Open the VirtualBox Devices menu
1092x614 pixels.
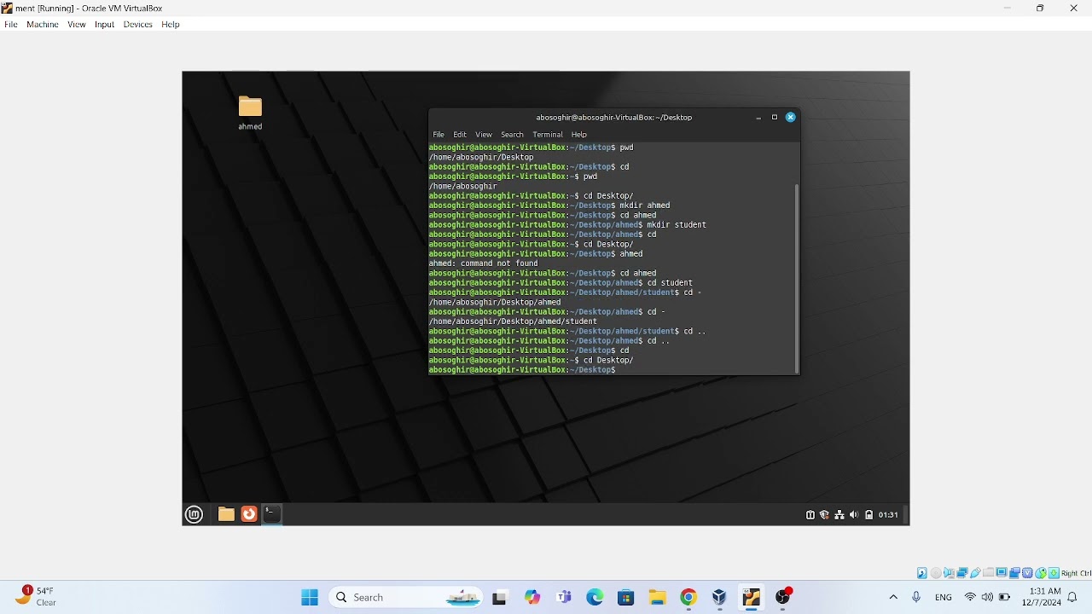138,25
